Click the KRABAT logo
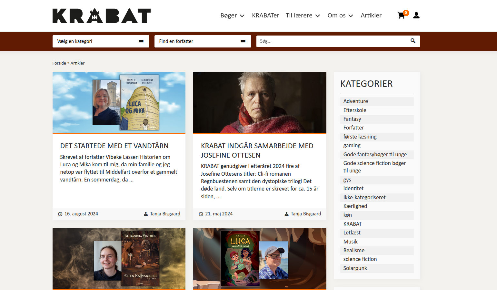The image size is (497, 290). tap(102, 16)
